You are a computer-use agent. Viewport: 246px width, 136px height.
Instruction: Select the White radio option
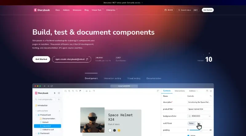188,135
